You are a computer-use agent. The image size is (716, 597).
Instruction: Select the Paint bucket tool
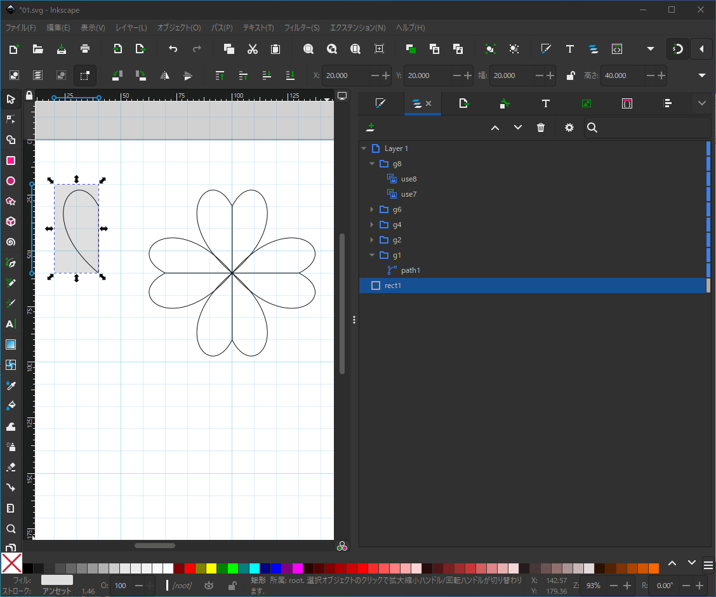[x=11, y=406]
